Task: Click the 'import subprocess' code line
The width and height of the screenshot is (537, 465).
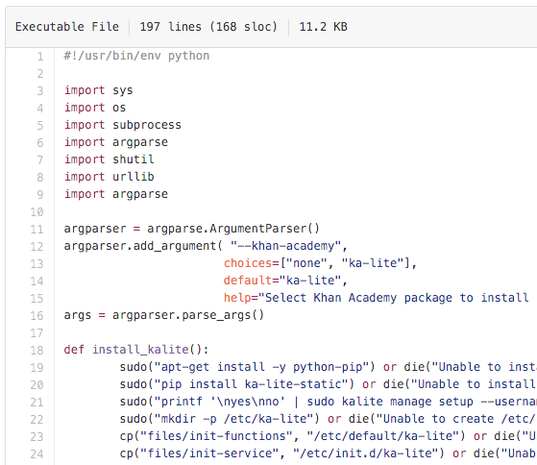Action: [123, 125]
